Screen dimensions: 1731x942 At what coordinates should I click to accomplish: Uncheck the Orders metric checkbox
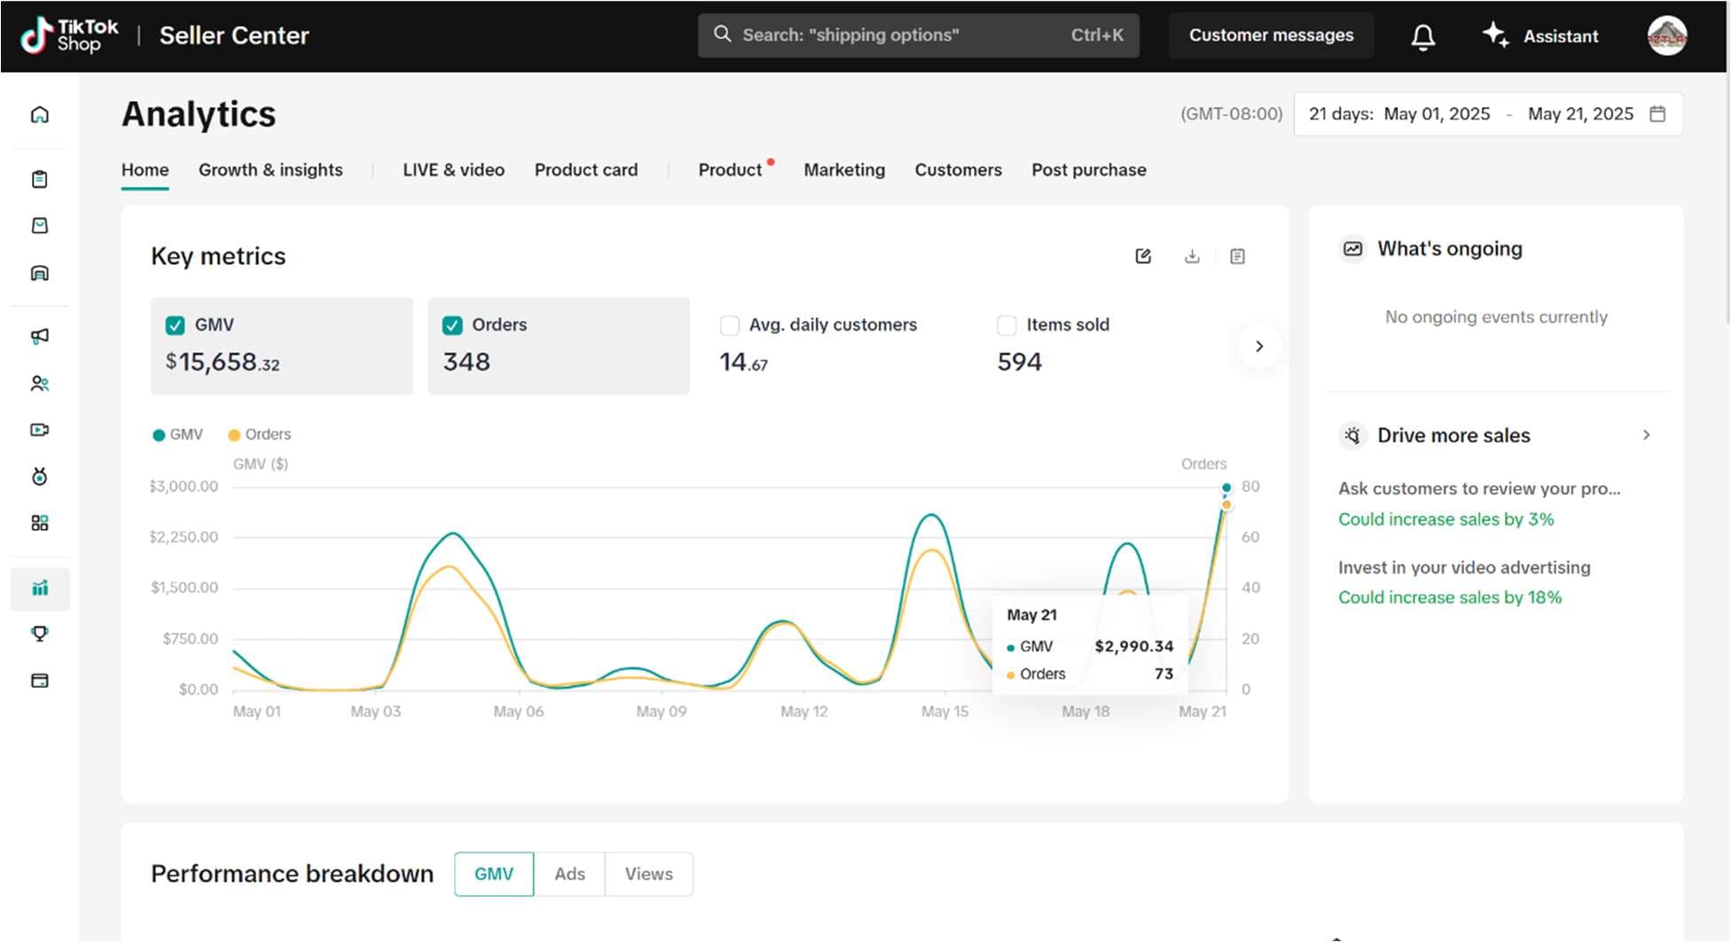(x=452, y=325)
